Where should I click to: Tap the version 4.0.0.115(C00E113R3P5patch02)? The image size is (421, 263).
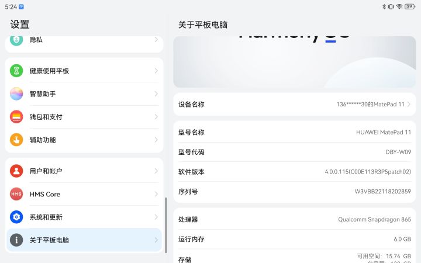[x=368, y=172]
